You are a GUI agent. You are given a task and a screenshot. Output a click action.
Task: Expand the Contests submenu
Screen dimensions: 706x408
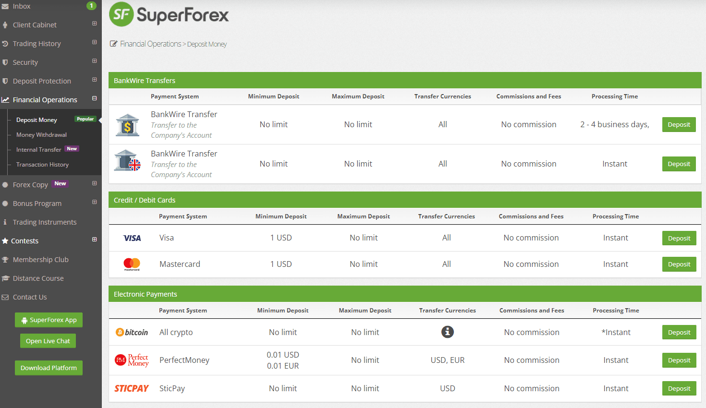point(95,239)
